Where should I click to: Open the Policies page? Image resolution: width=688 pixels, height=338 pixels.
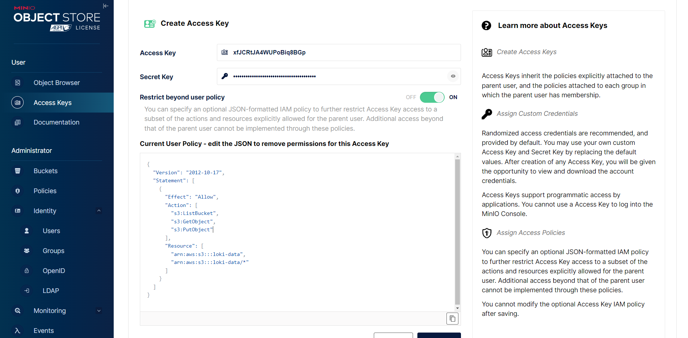pos(57,191)
